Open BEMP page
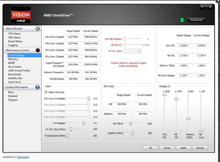 click(x=11, y=63)
